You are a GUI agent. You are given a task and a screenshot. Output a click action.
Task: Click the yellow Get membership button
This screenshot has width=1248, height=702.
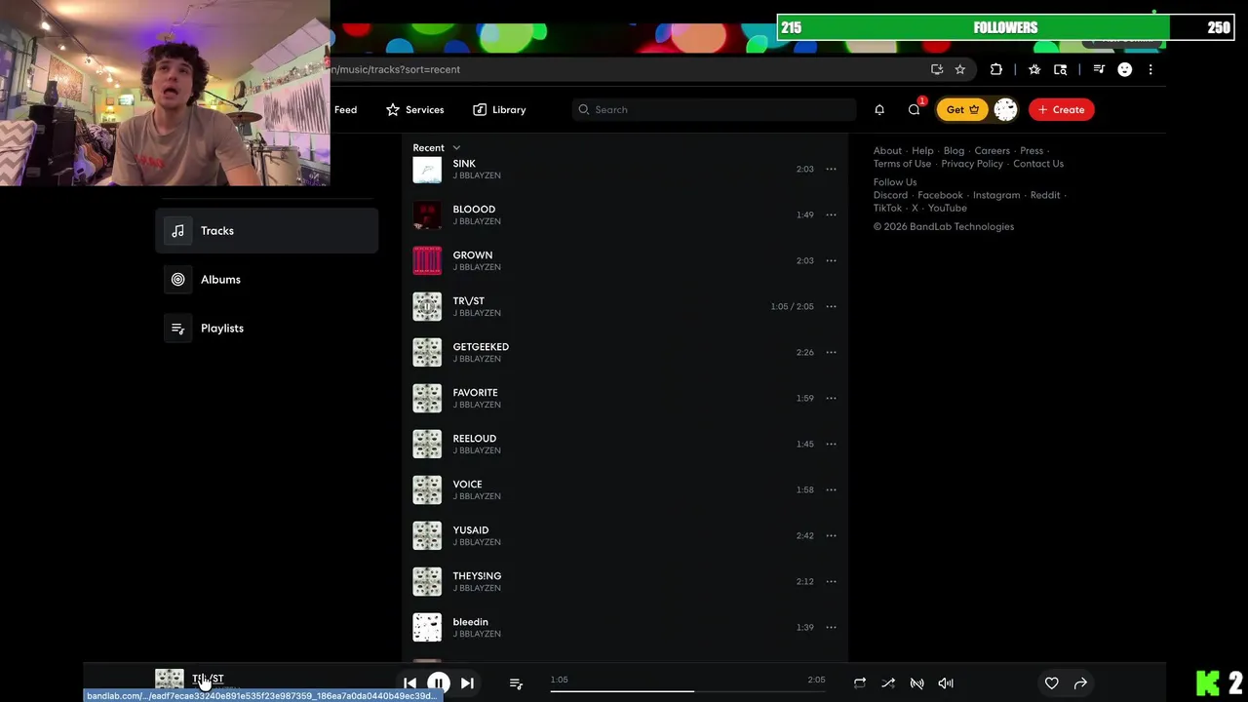pos(962,110)
